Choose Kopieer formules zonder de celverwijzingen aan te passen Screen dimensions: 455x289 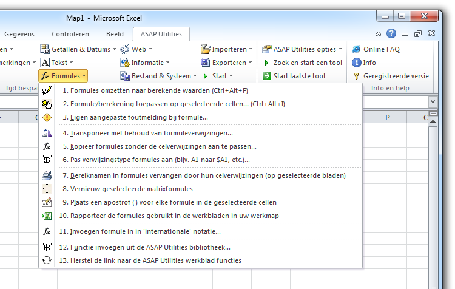(201, 146)
